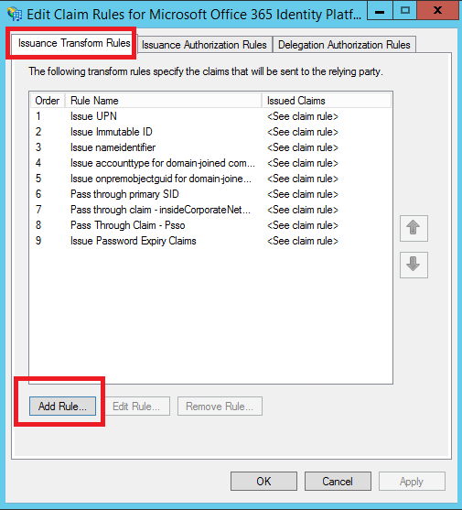The width and height of the screenshot is (462, 510).
Task: Maximize the Edit Claim Rules window
Action: point(404,10)
